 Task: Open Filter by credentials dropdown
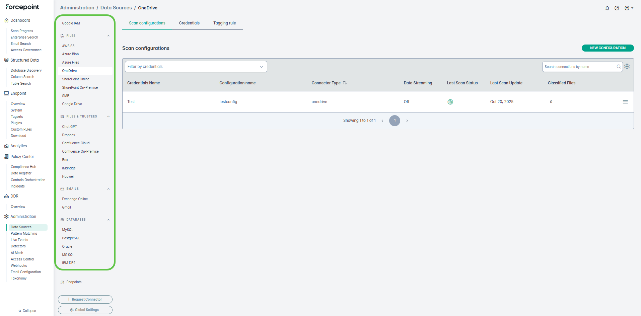[196, 67]
